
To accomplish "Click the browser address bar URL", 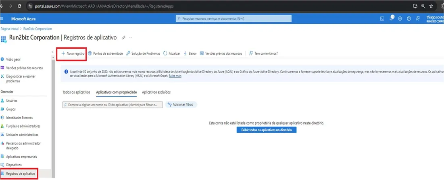I will tap(104, 6).
